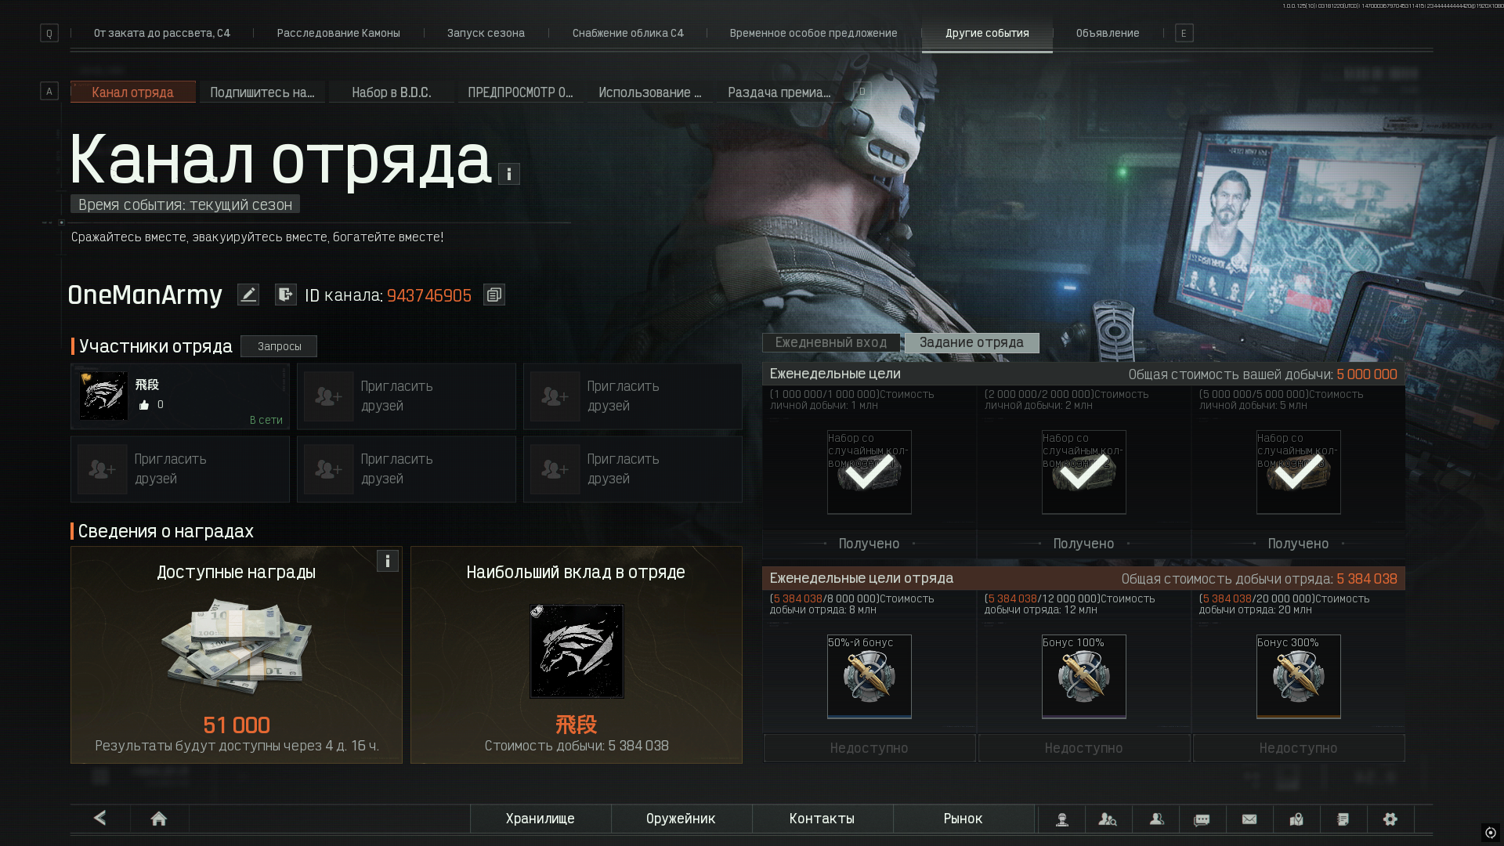1504x846 pixels.
Task: Select the Задание отряда toggle
Action: pyautogui.click(x=972, y=343)
